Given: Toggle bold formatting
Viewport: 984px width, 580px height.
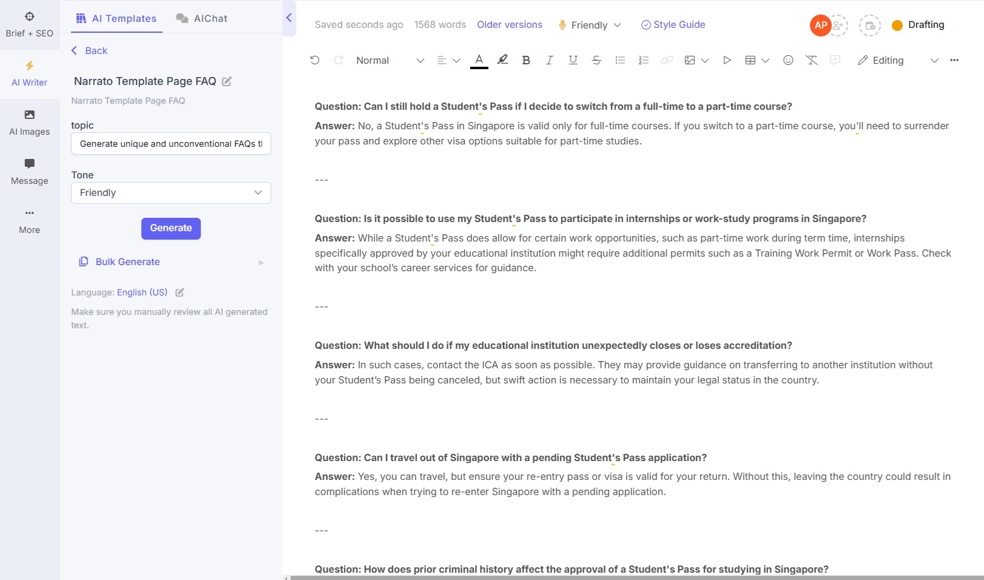Looking at the screenshot, I should tap(526, 60).
